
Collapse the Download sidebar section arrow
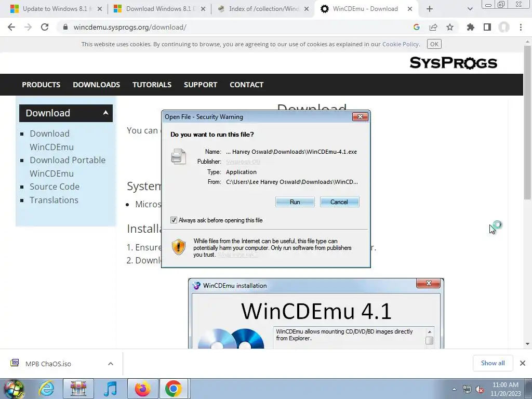point(105,113)
